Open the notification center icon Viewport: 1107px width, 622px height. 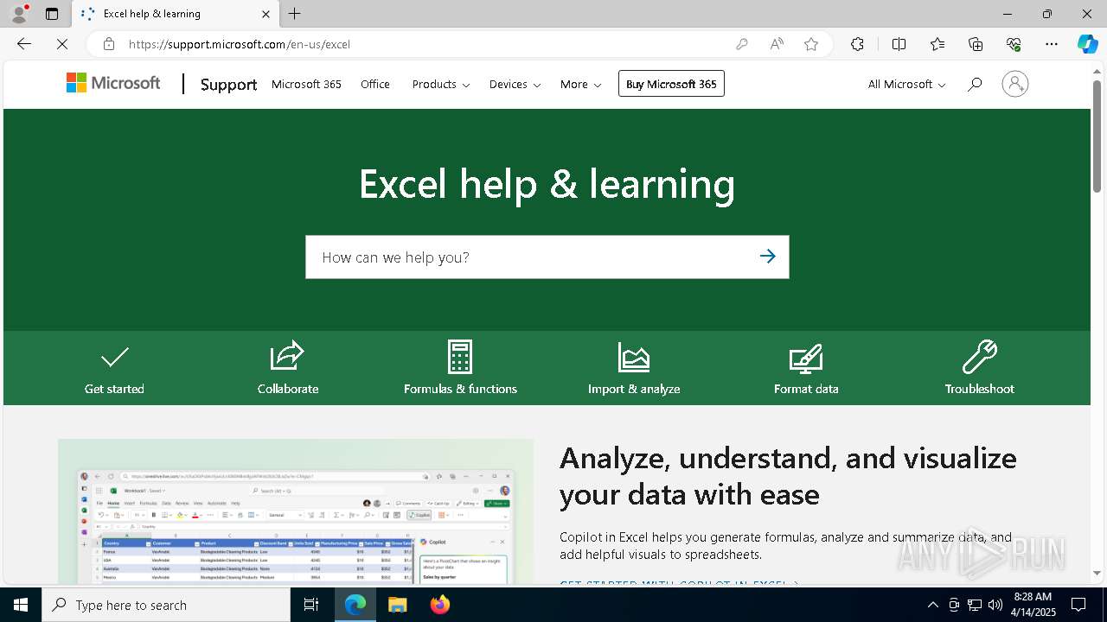click(1078, 605)
